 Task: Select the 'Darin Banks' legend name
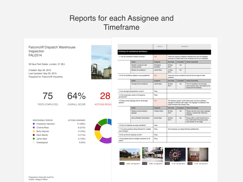(42, 135)
